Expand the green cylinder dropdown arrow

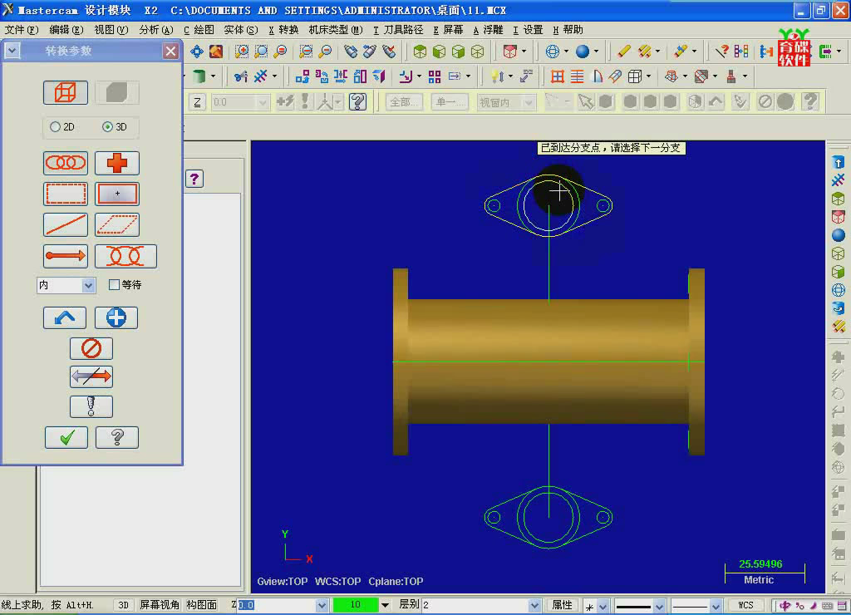pos(213,76)
